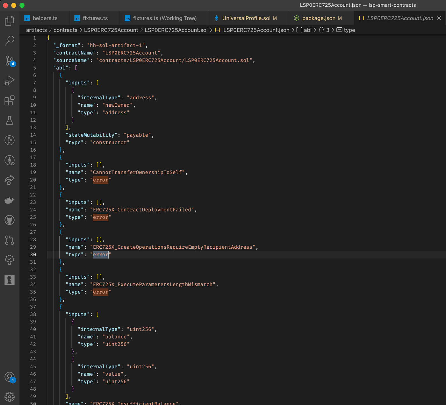Click "ERC725X_CreateOperationsRequireEmptyRecipientAddress" string
The image size is (446, 405).
pos(173,247)
